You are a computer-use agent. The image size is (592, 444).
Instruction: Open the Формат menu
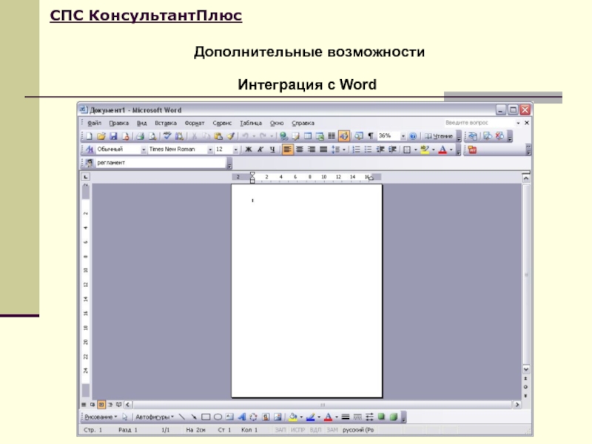194,123
